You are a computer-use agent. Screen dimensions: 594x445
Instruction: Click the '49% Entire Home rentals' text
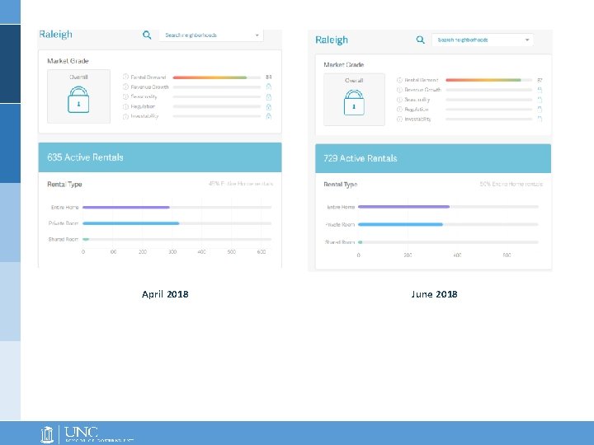[241, 184]
